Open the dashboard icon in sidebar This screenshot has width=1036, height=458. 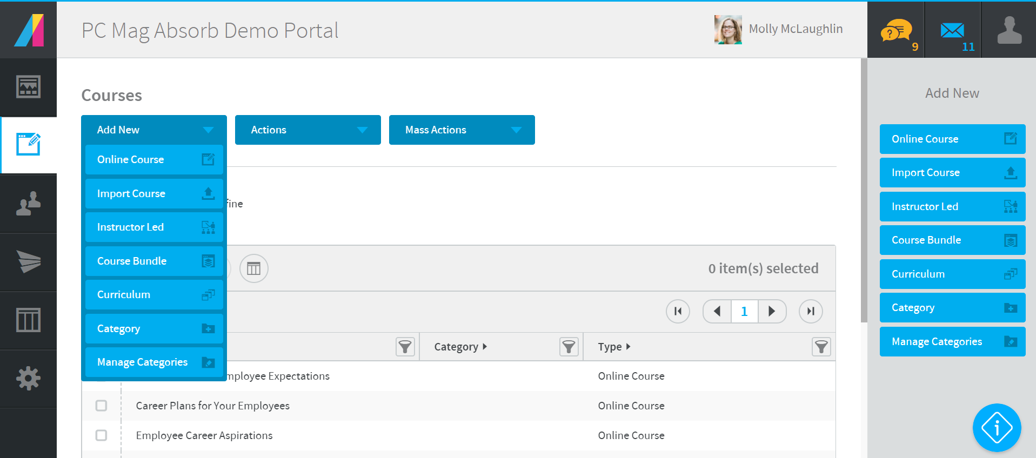[x=28, y=87]
